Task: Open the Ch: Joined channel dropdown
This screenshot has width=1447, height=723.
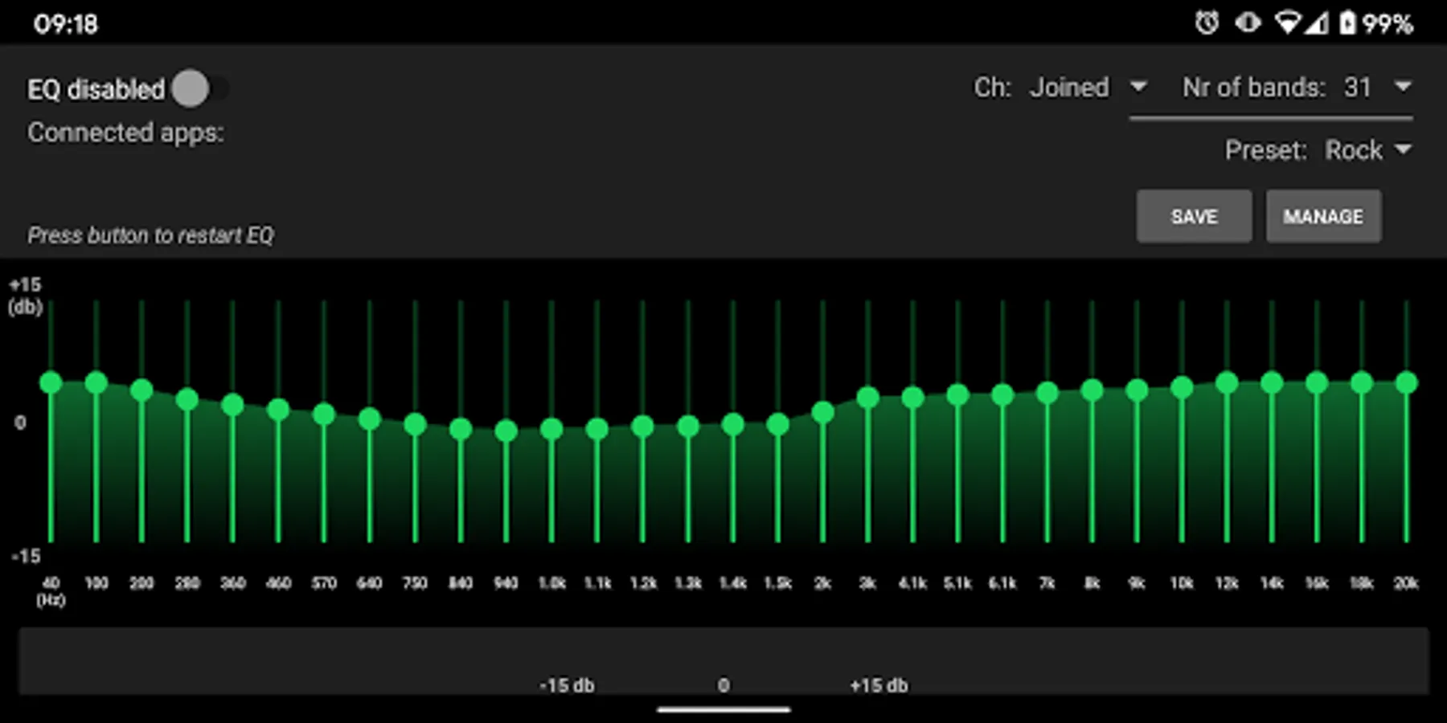Action: [x=1088, y=87]
